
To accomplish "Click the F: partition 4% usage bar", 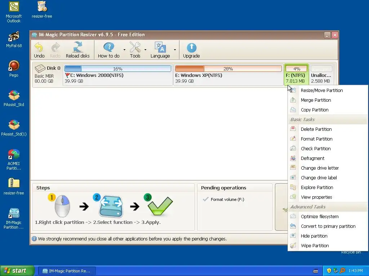I will 297,69.
